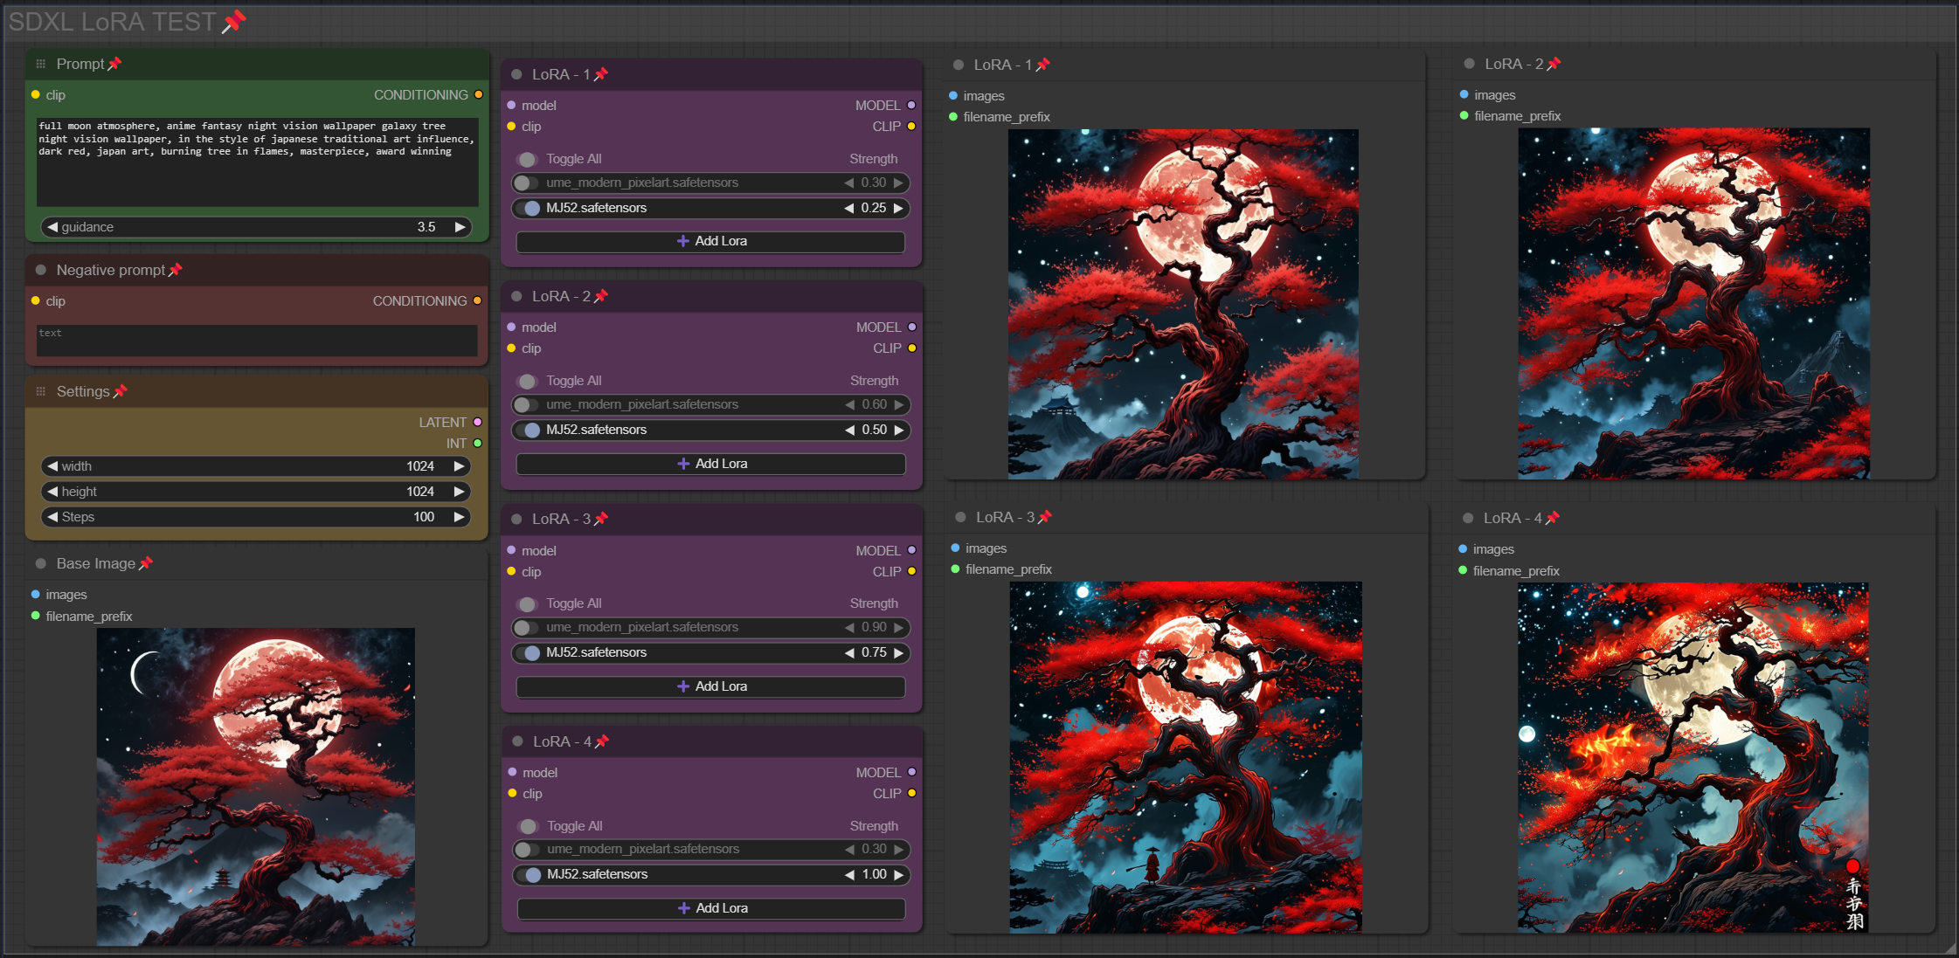
Task: Switch Toggle All in LoRA - 3 node
Action: 527,603
